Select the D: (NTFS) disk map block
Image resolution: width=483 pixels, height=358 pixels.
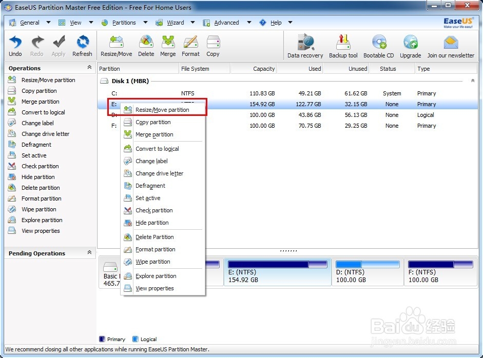click(368, 272)
